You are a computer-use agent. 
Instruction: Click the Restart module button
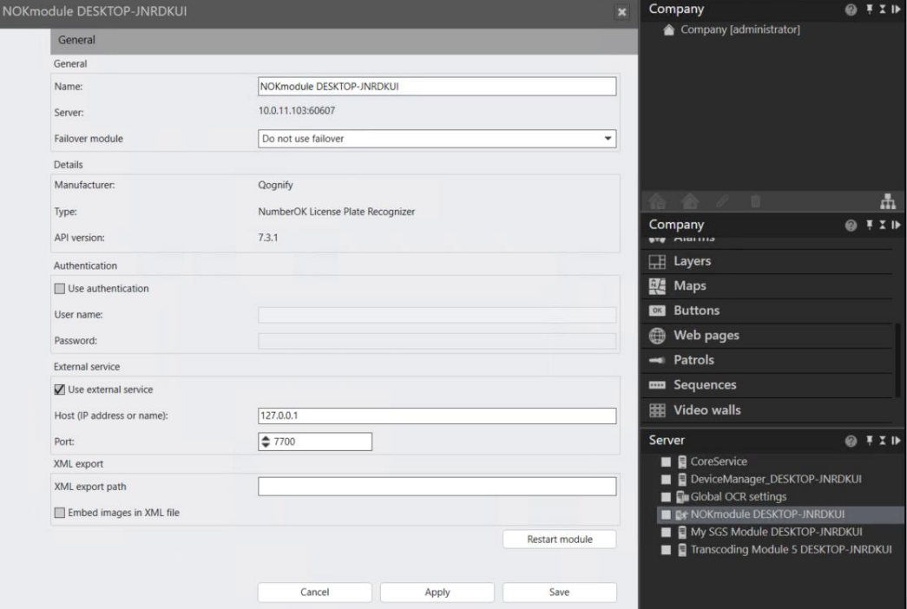tap(559, 539)
